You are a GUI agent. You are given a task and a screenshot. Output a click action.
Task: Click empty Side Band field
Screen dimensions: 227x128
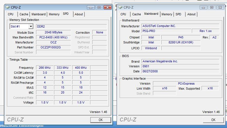pos(165,93)
